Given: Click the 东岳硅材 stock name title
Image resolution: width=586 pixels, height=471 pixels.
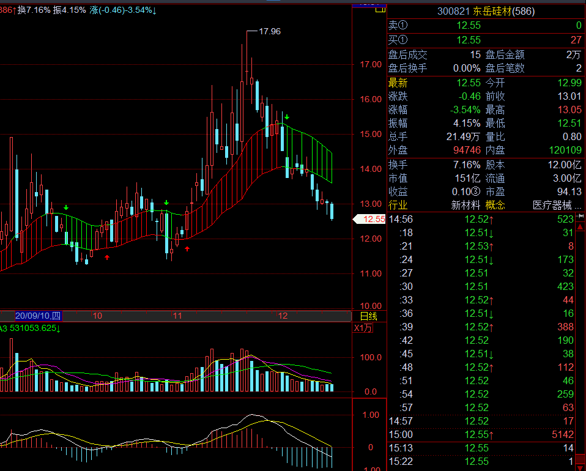Looking at the screenshot, I should tap(492, 11).
